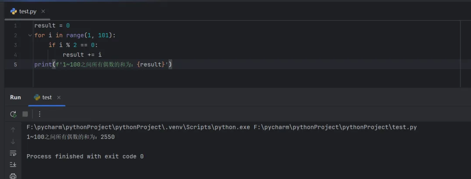Switch to the test run tab
The height and width of the screenshot is (179, 471).
click(47, 98)
